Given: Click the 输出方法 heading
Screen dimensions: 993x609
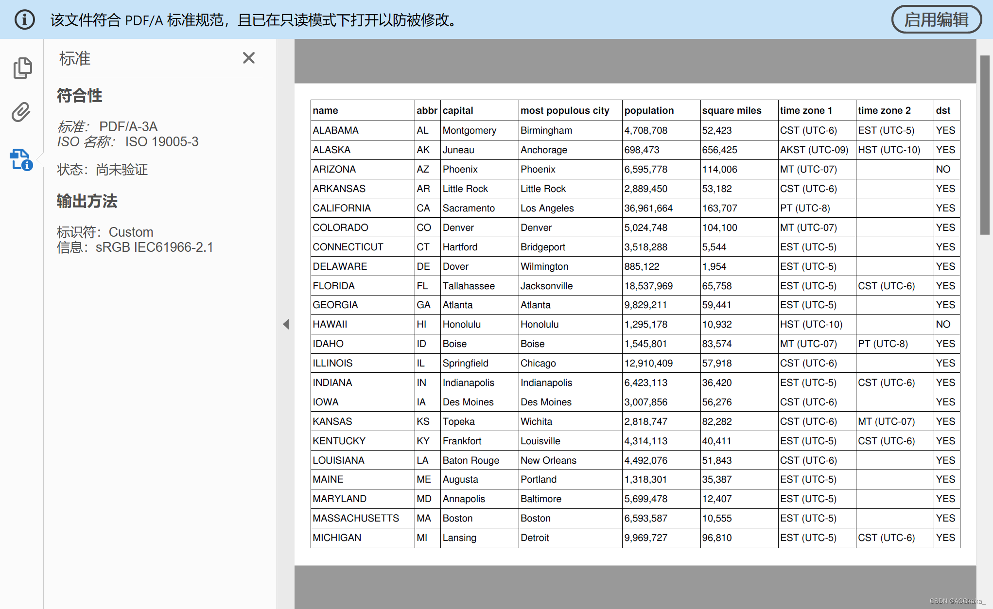Looking at the screenshot, I should tap(87, 201).
